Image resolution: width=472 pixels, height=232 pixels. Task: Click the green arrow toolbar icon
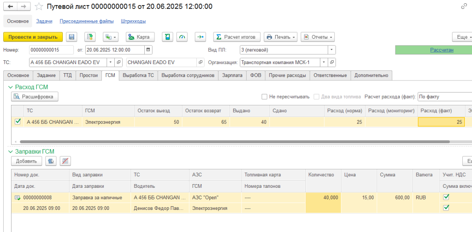tap(200, 37)
